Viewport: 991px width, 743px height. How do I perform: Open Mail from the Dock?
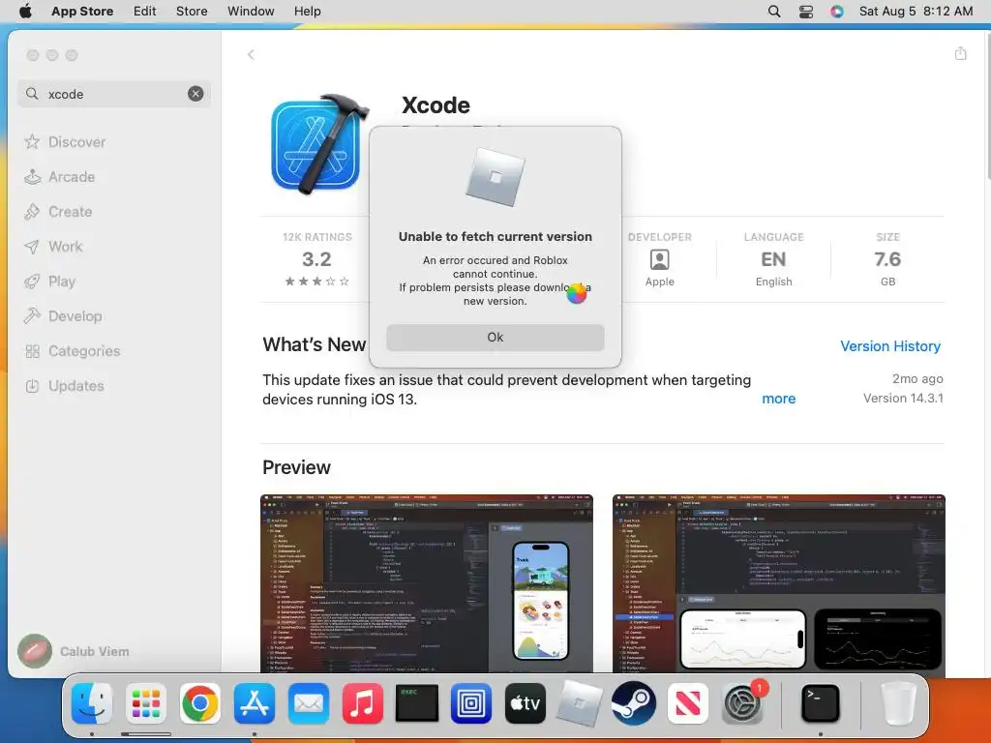coord(309,703)
